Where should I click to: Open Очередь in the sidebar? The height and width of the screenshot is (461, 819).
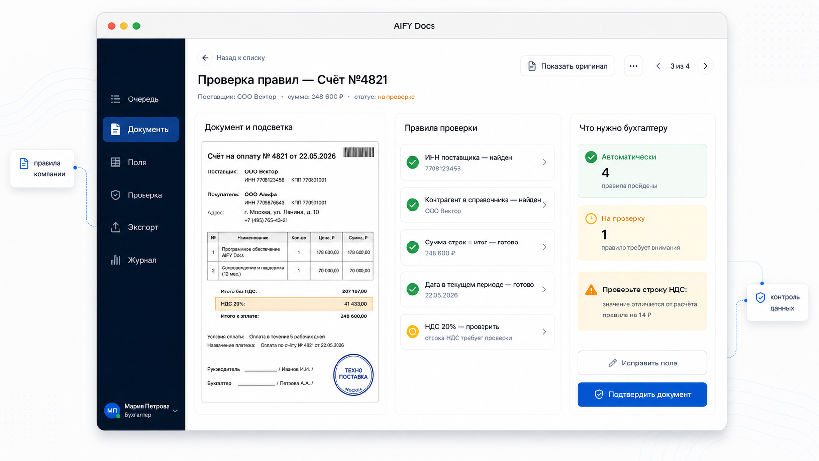tap(141, 99)
